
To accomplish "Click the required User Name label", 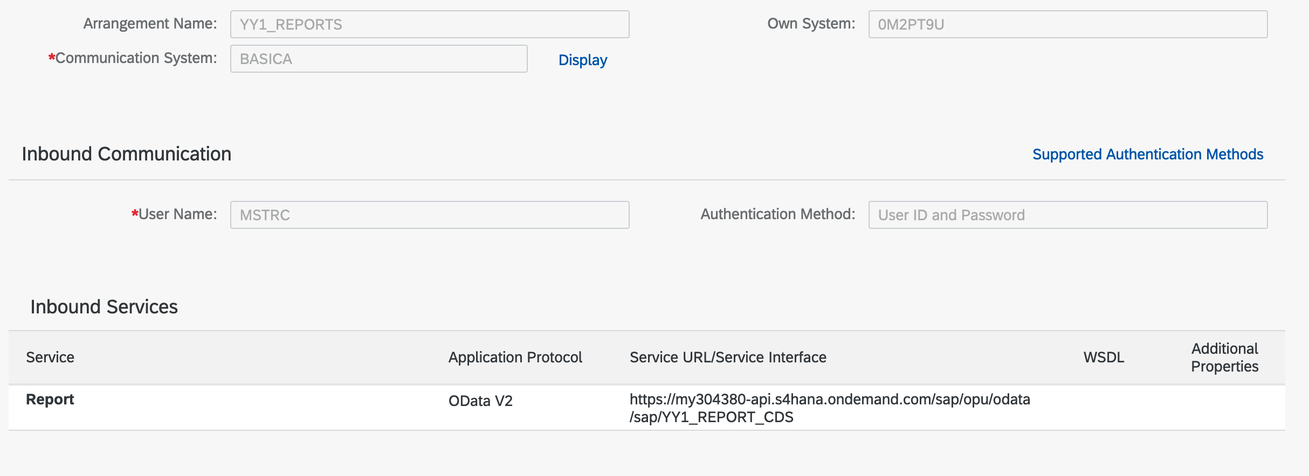I will [x=177, y=214].
